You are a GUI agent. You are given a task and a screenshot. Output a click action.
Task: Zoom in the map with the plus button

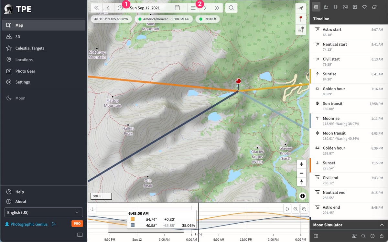pyautogui.click(x=301, y=164)
